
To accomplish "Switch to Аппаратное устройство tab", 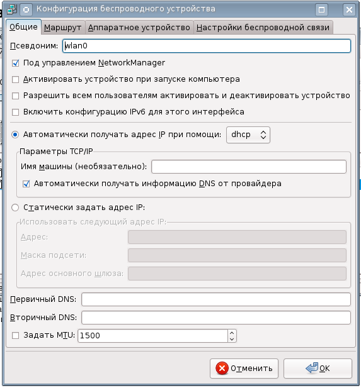I will (x=139, y=28).
